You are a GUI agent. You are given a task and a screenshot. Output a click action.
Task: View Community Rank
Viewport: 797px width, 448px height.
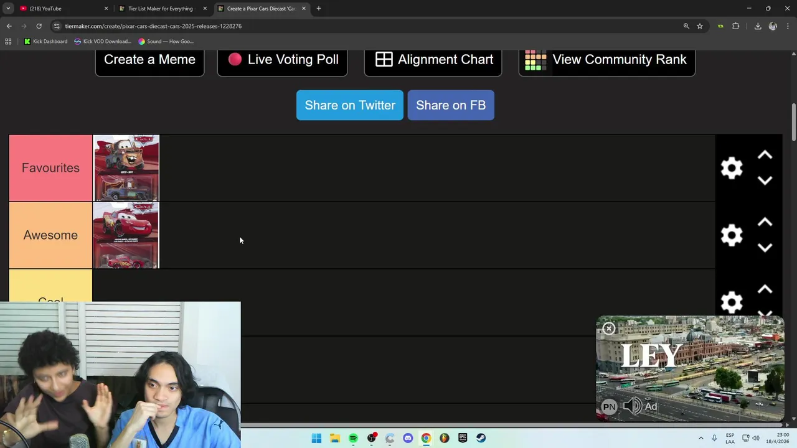(606, 60)
